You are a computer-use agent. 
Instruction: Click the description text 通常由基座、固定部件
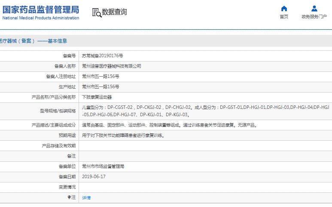(x=170, y=125)
